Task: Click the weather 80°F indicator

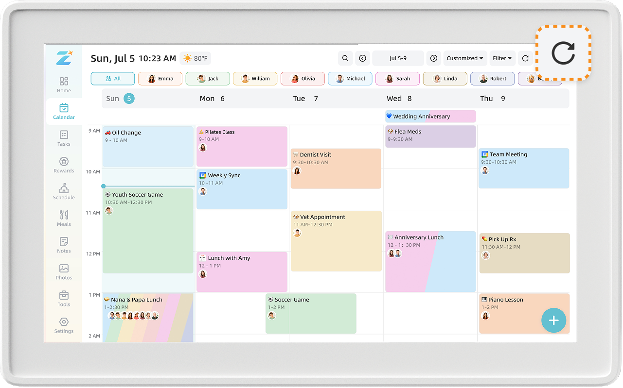Action: tap(195, 59)
